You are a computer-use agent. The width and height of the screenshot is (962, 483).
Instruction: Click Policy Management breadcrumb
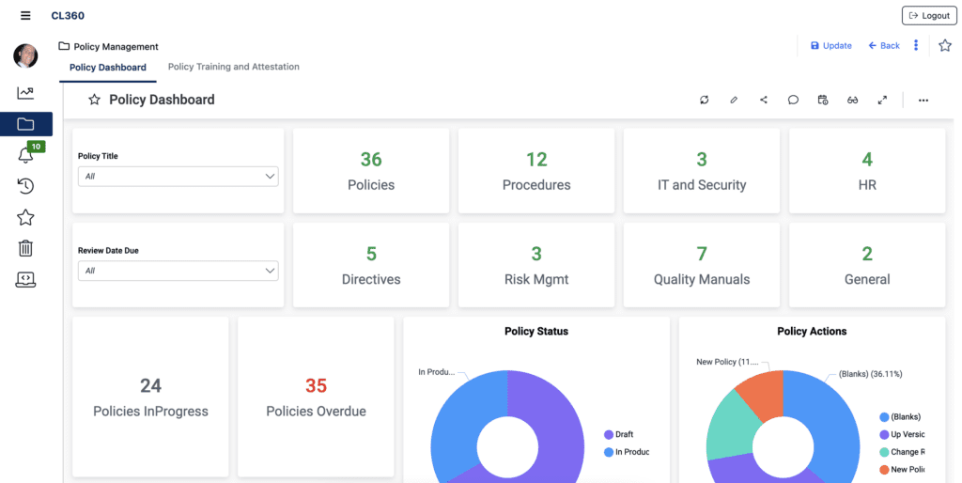[x=109, y=46]
